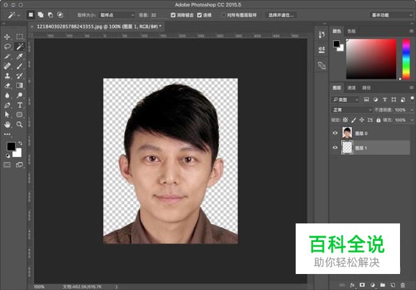Select the 图层 1 layer thumbnail
The width and height of the screenshot is (416, 290).
coord(348,148)
